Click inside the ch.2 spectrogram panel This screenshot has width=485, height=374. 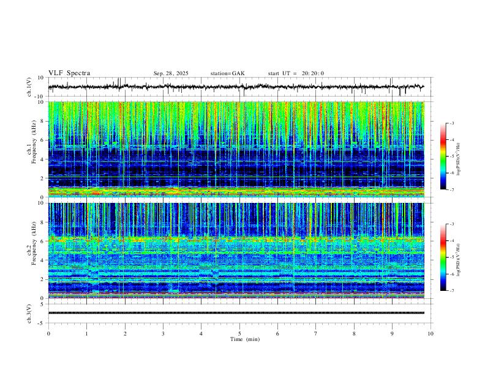click(236, 251)
